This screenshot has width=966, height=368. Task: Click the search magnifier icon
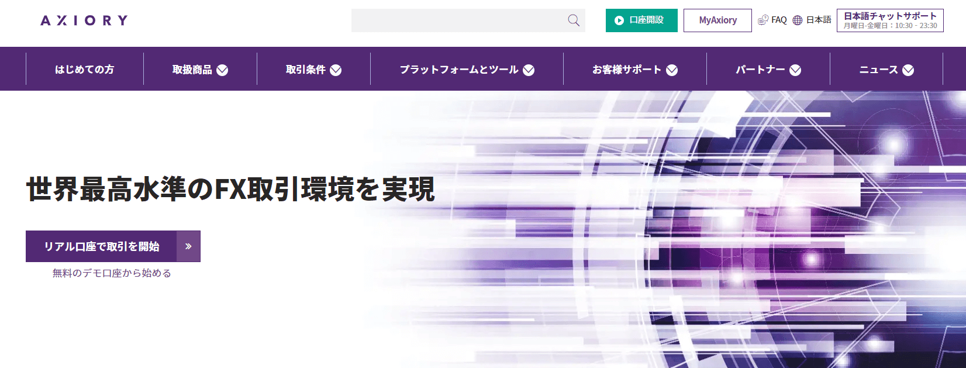click(x=574, y=20)
